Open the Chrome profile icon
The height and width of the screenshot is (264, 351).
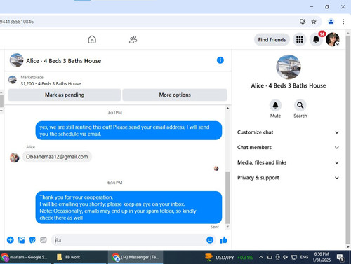pyautogui.click(x=331, y=22)
